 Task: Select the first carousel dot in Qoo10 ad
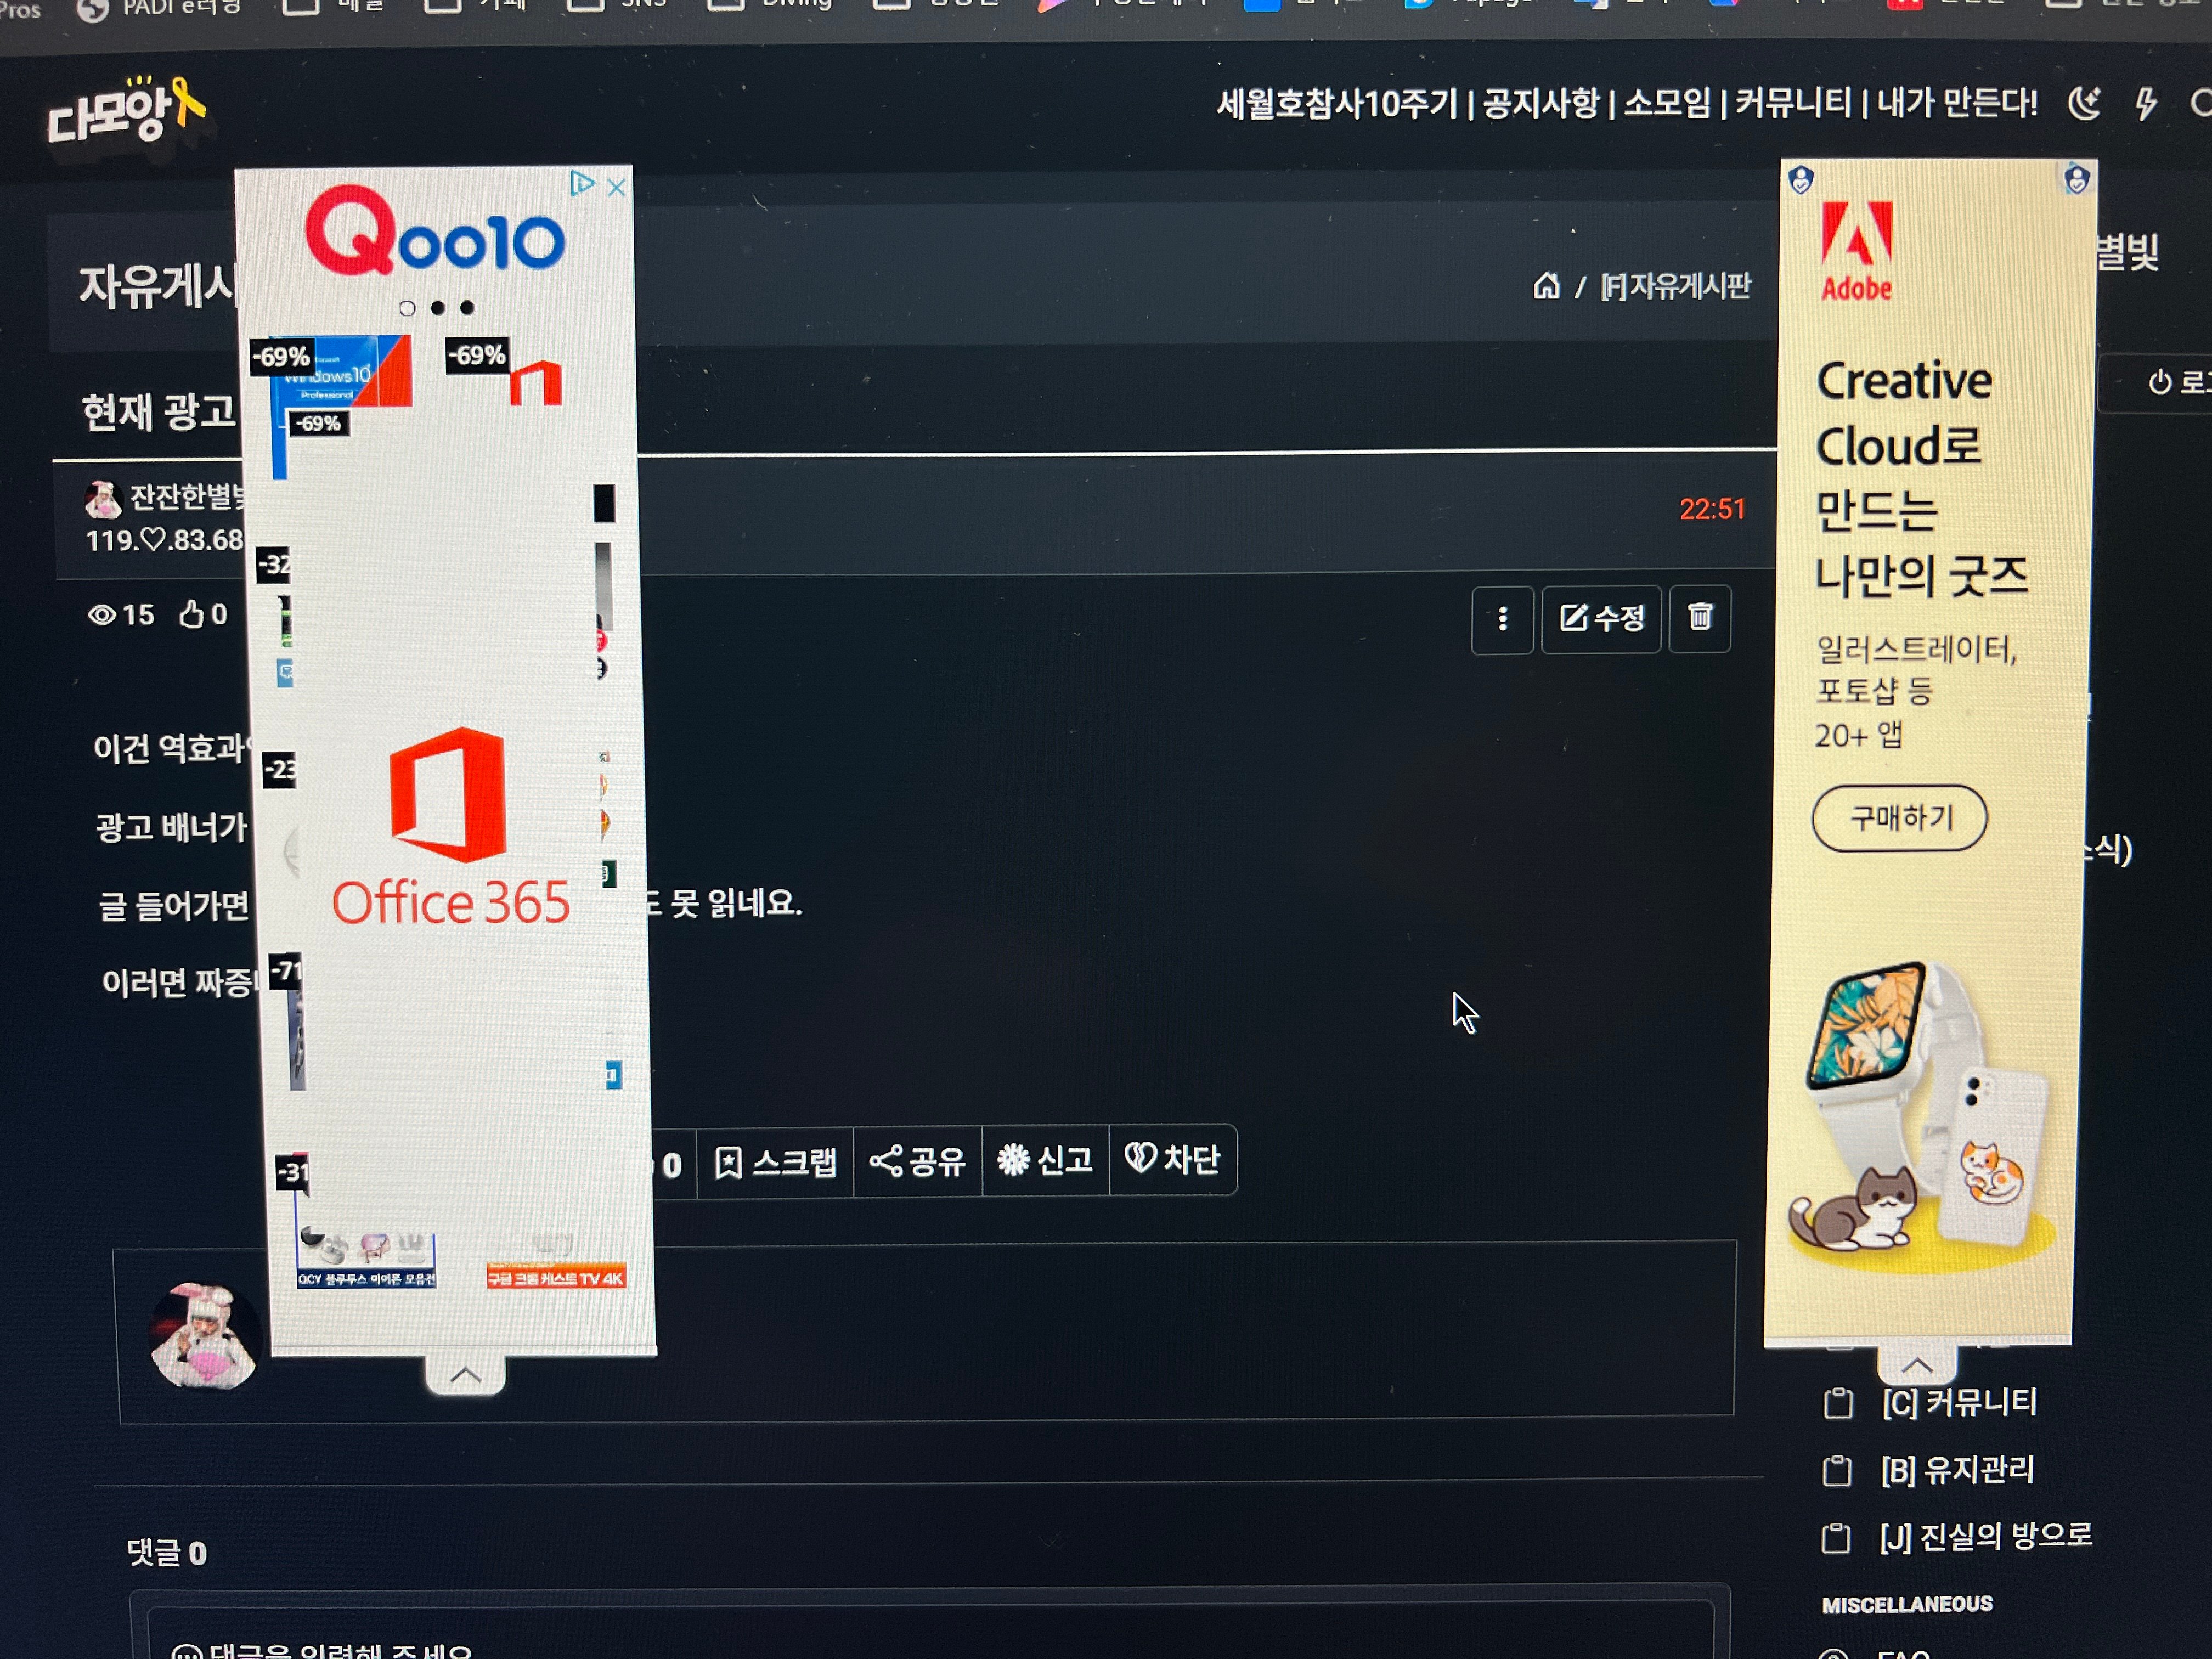(407, 309)
